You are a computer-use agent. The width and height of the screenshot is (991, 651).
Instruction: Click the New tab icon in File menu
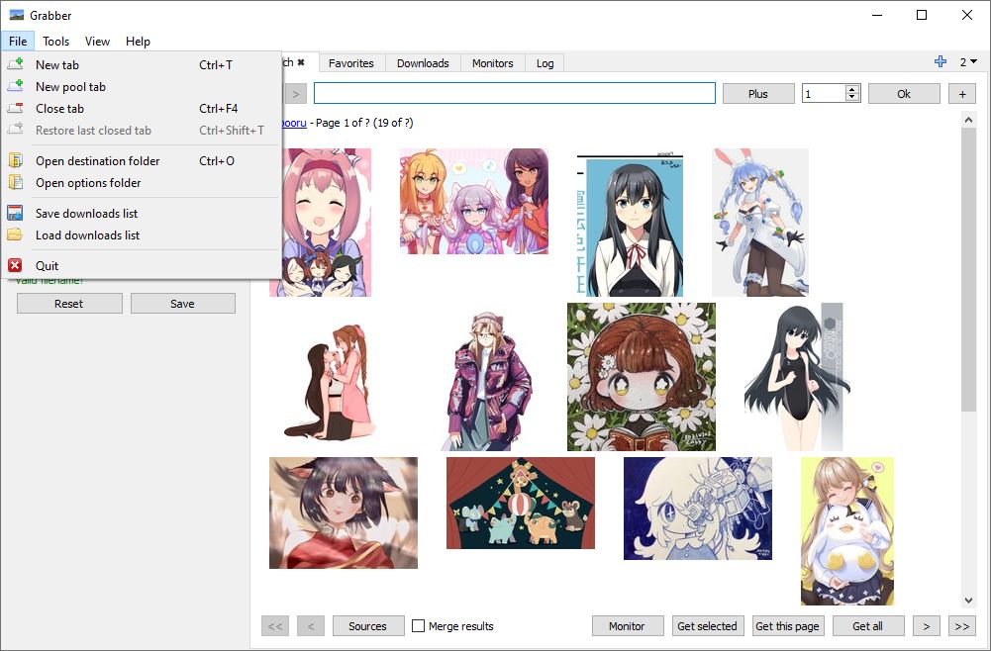click(15, 64)
